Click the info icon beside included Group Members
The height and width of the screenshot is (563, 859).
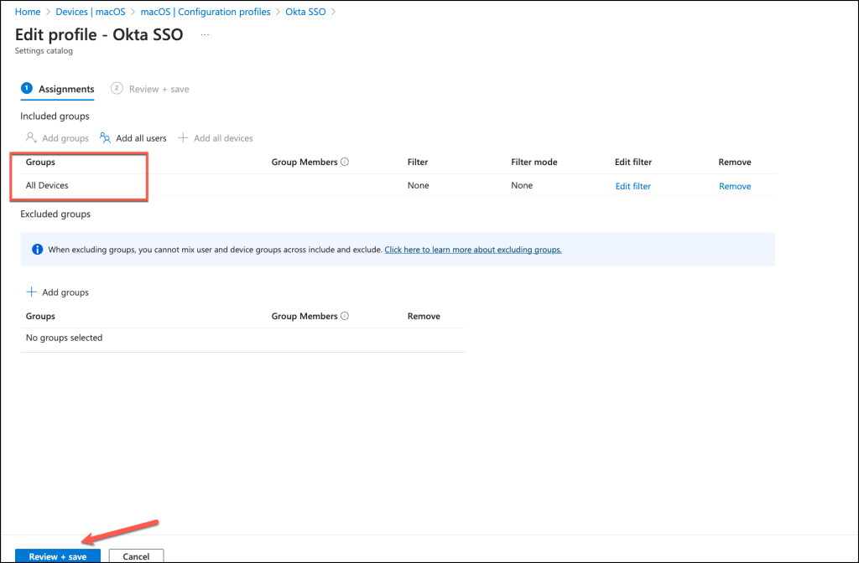(345, 163)
